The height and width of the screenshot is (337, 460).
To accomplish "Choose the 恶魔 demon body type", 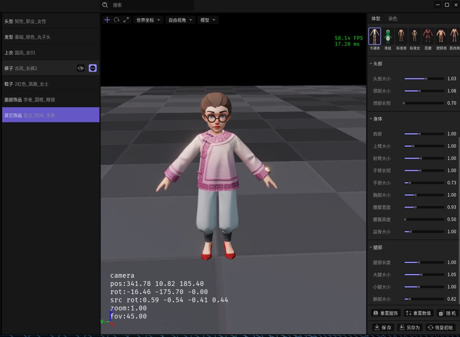I will click(x=428, y=36).
